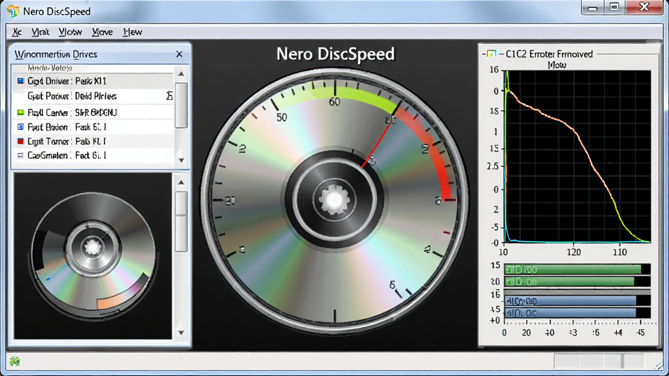Click the green status bar icon
The width and height of the screenshot is (669, 376).
pyautogui.click(x=15, y=362)
